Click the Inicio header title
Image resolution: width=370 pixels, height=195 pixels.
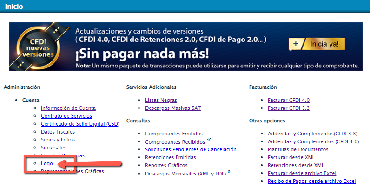coord(14,7)
